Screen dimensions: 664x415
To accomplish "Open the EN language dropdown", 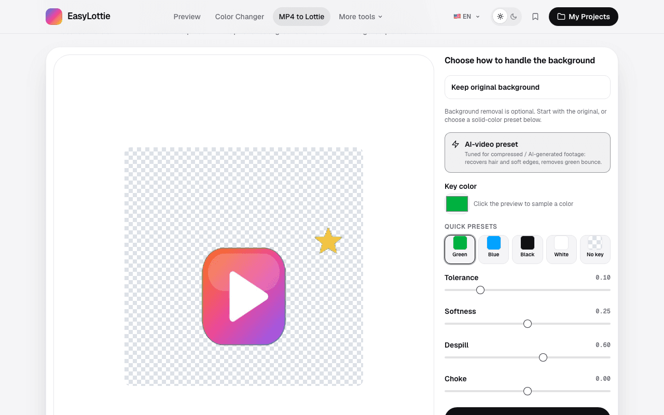I will pyautogui.click(x=467, y=17).
